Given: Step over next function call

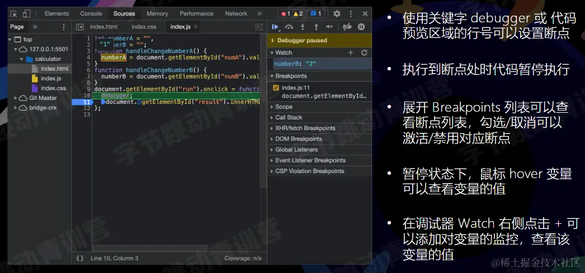Looking at the screenshot, I should (289, 27).
